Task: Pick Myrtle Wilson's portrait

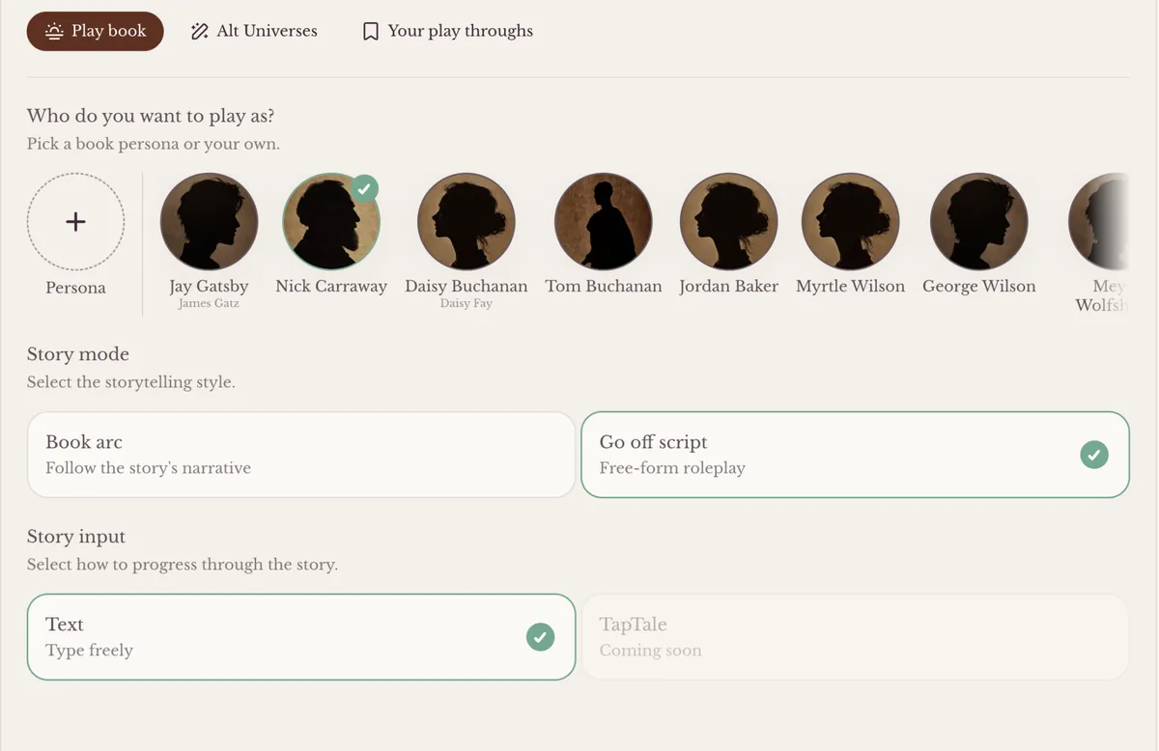Action: [850, 222]
